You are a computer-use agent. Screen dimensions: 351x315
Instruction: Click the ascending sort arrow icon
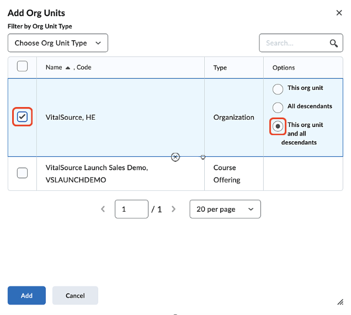coord(68,68)
